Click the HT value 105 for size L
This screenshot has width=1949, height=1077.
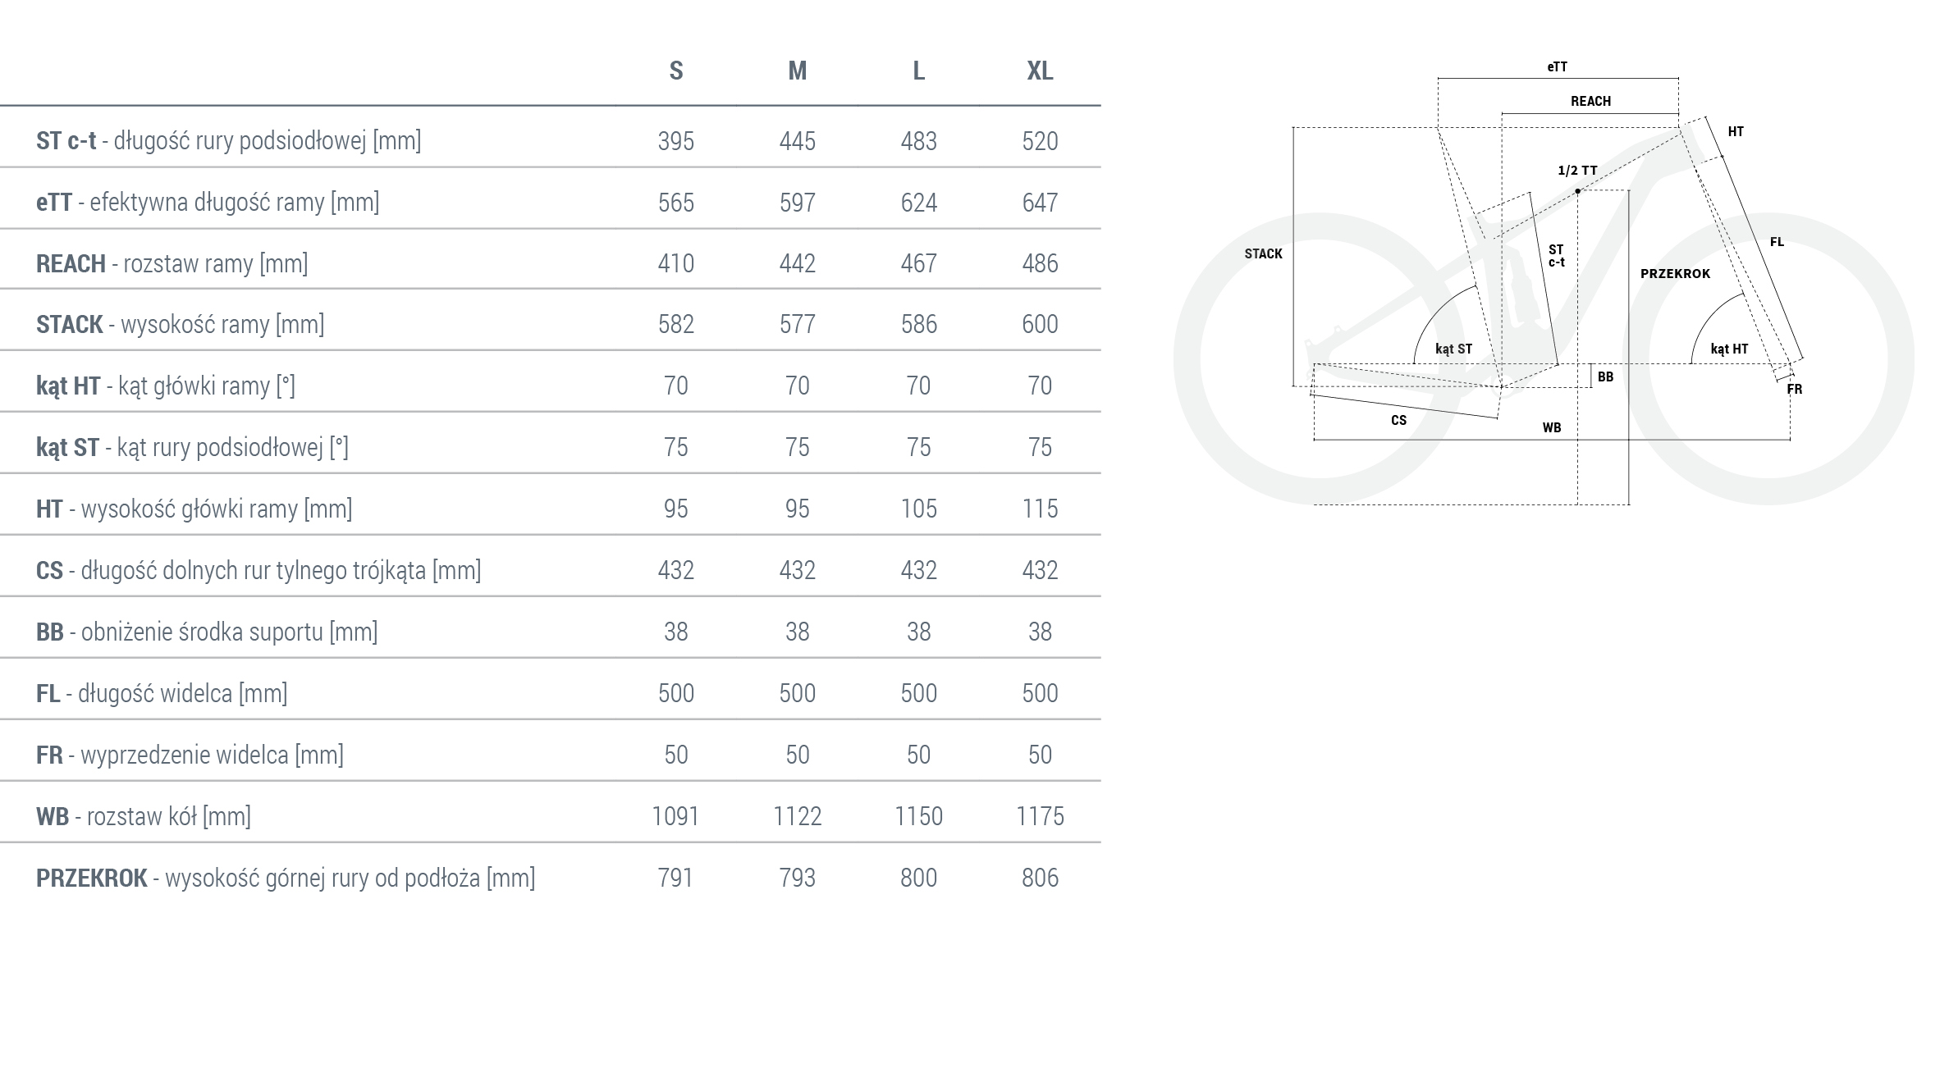[918, 509]
